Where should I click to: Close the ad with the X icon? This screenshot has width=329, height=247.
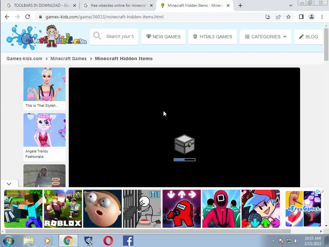point(323,192)
